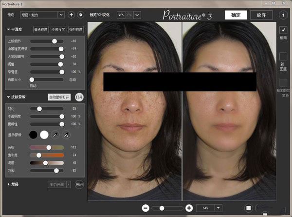Enable the 新图层 checkbox
The height and width of the screenshot is (217, 292).
(283, 57)
